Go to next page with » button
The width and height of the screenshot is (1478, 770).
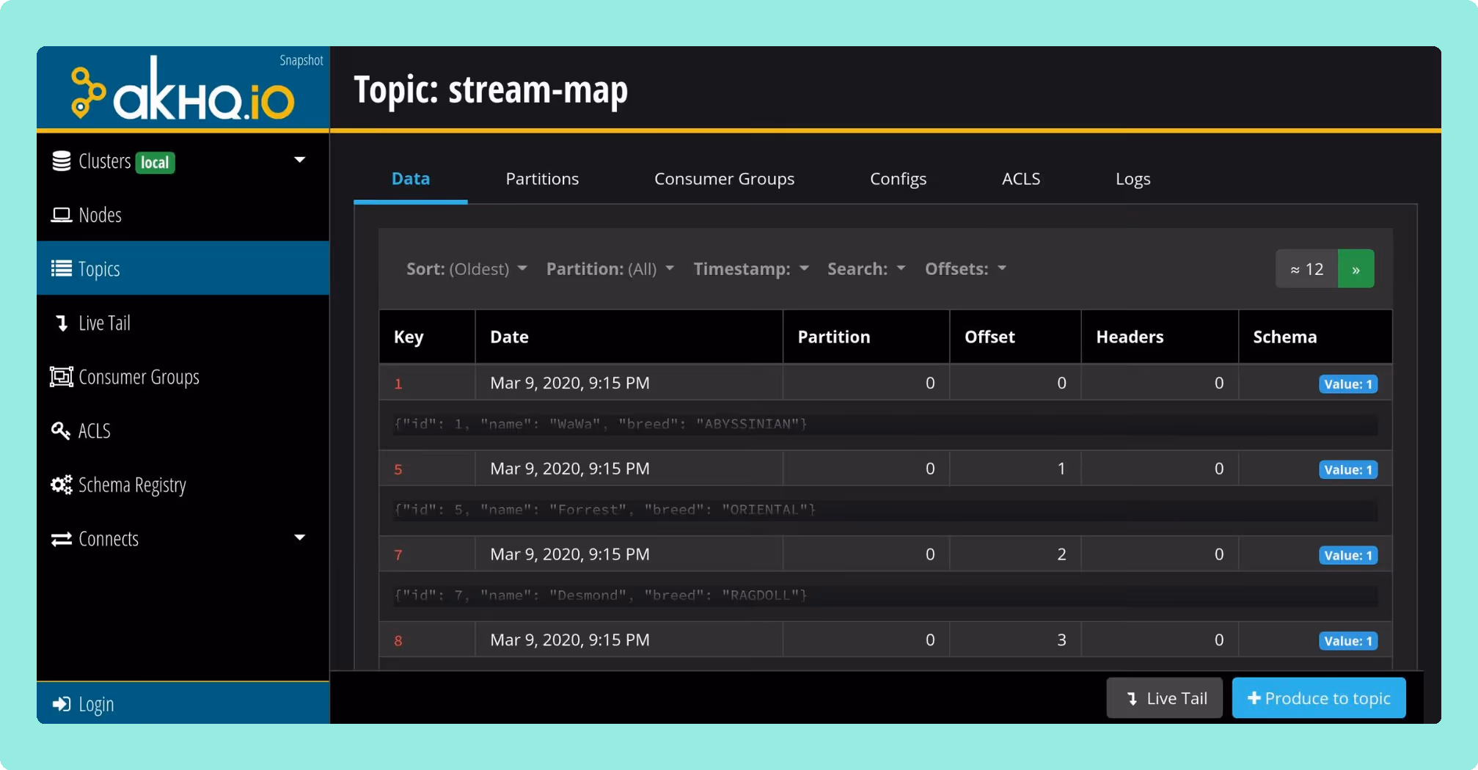(1356, 269)
